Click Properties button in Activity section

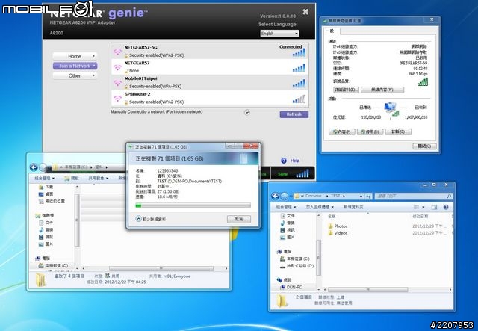click(x=342, y=132)
